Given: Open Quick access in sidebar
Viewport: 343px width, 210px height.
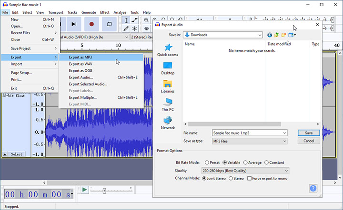Looking at the screenshot, I should [168, 50].
